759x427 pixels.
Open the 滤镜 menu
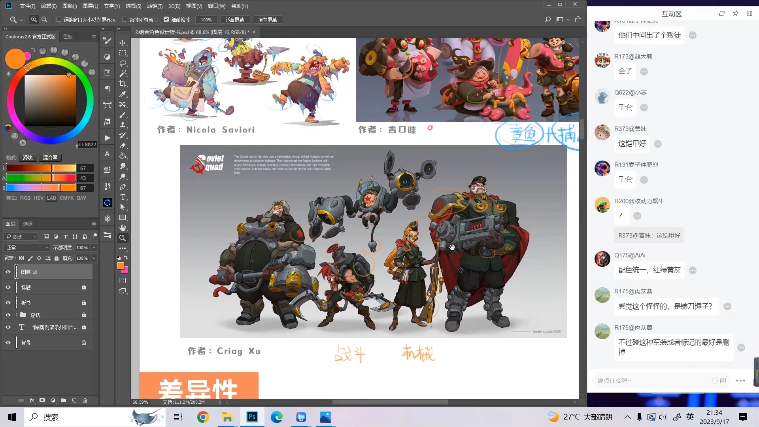pos(155,6)
